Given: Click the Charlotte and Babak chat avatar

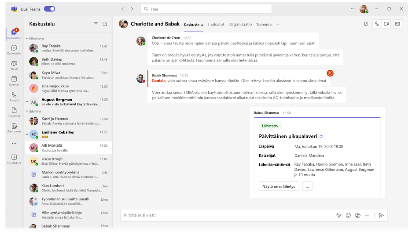Looking at the screenshot, I should coord(123,24).
